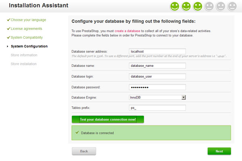Image resolution: width=242 pixels, height=161 pixels.
Task: Go to License agreements step
Action: point(26,29)
